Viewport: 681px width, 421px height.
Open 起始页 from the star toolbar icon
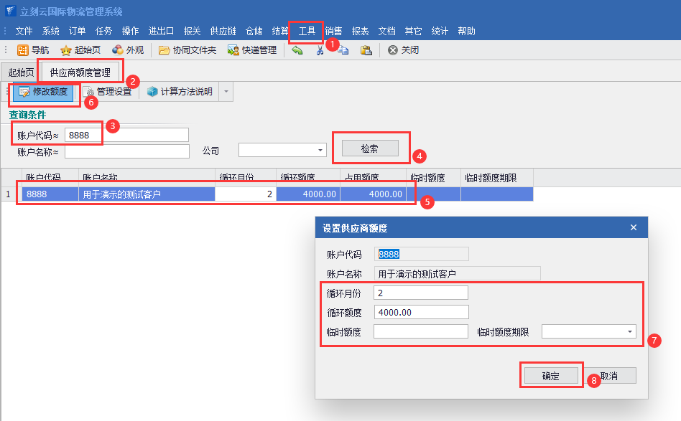coord(80,50)
